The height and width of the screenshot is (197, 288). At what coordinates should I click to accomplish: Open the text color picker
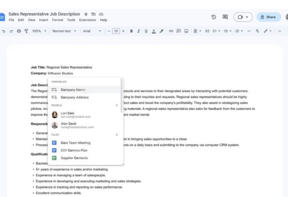[x=154, y=31]
